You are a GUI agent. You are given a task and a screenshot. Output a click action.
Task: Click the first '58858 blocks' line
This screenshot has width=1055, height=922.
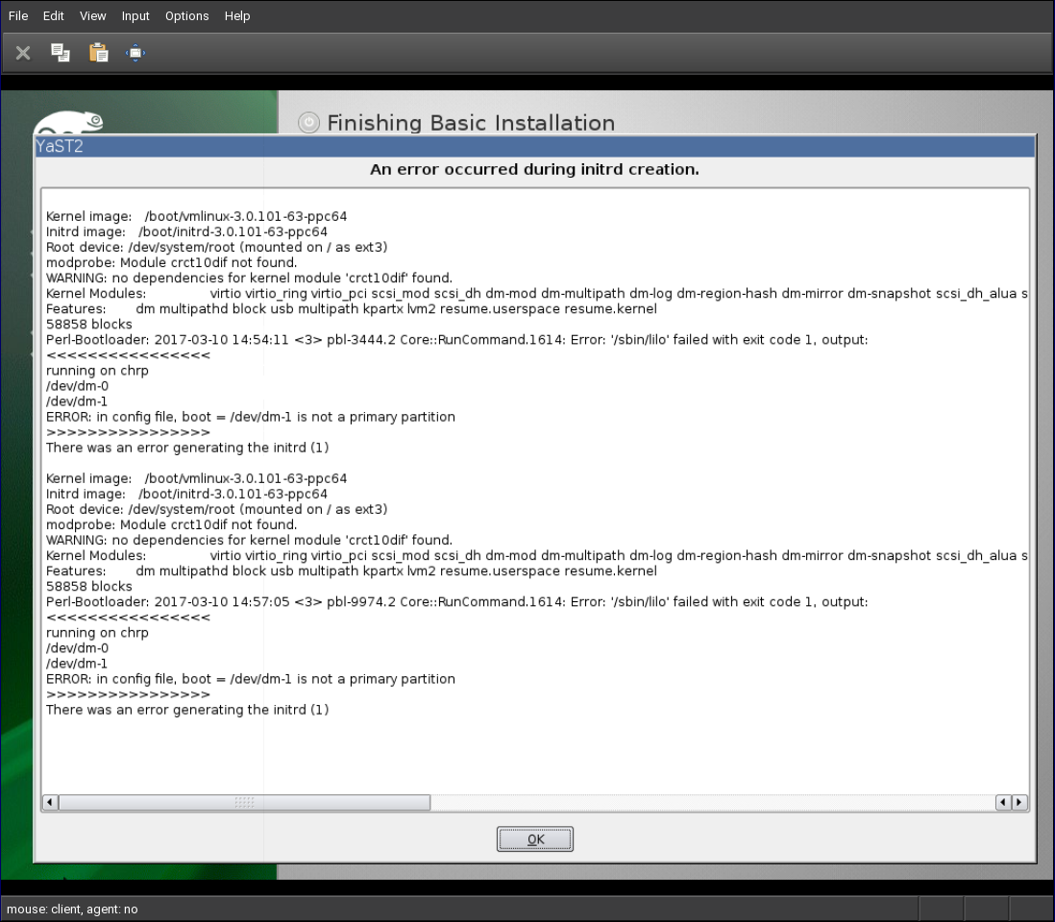tap(88, 325)
